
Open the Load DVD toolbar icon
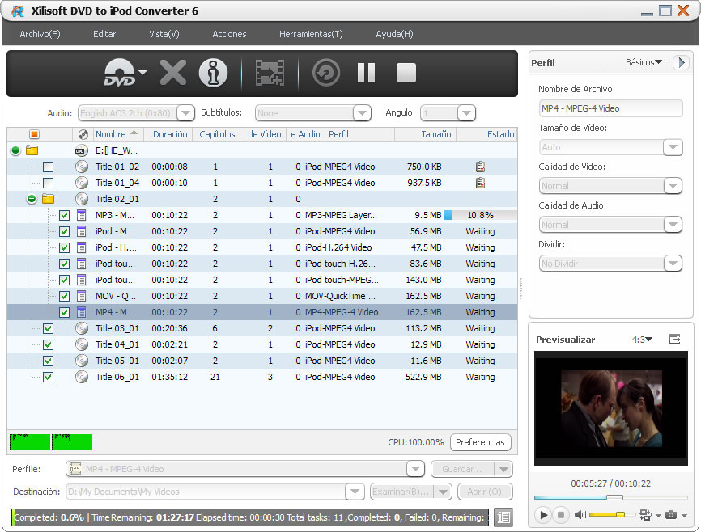pyautogui.click(x=120, y=73)
